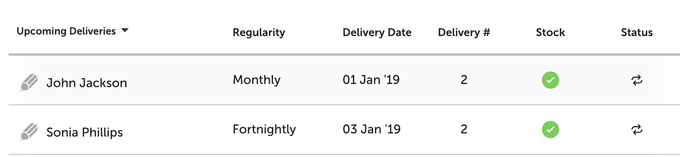The height and width of the screenshot is (157, 688).
Task: Select the Monthly regularity cell
Action: (256, 80)
